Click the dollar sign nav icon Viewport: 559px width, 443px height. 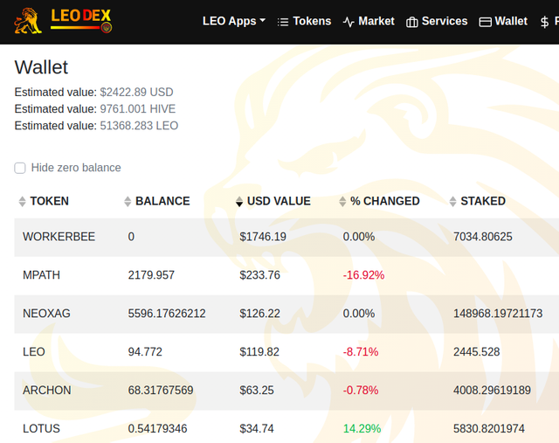click(544, 22)
